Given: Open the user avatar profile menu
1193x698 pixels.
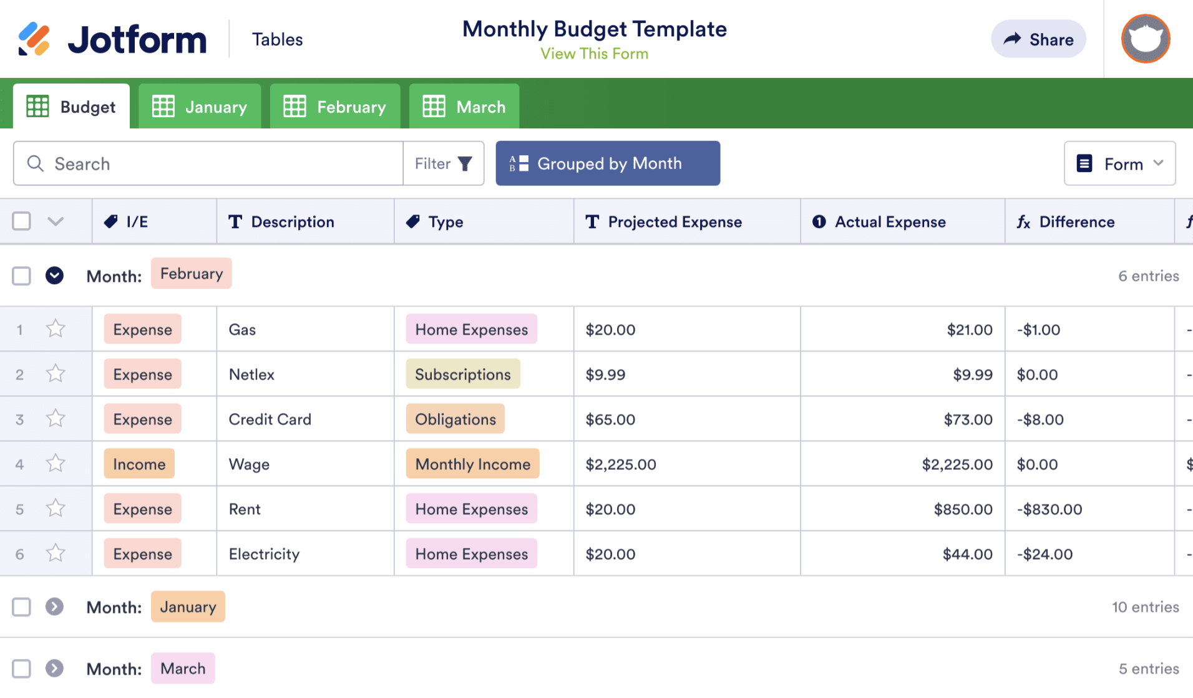Looking at the screenshot, I should tap(1145, 39).
